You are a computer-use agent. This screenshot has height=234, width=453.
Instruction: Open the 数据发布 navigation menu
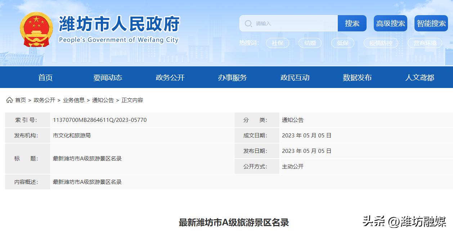click(356, 77)
